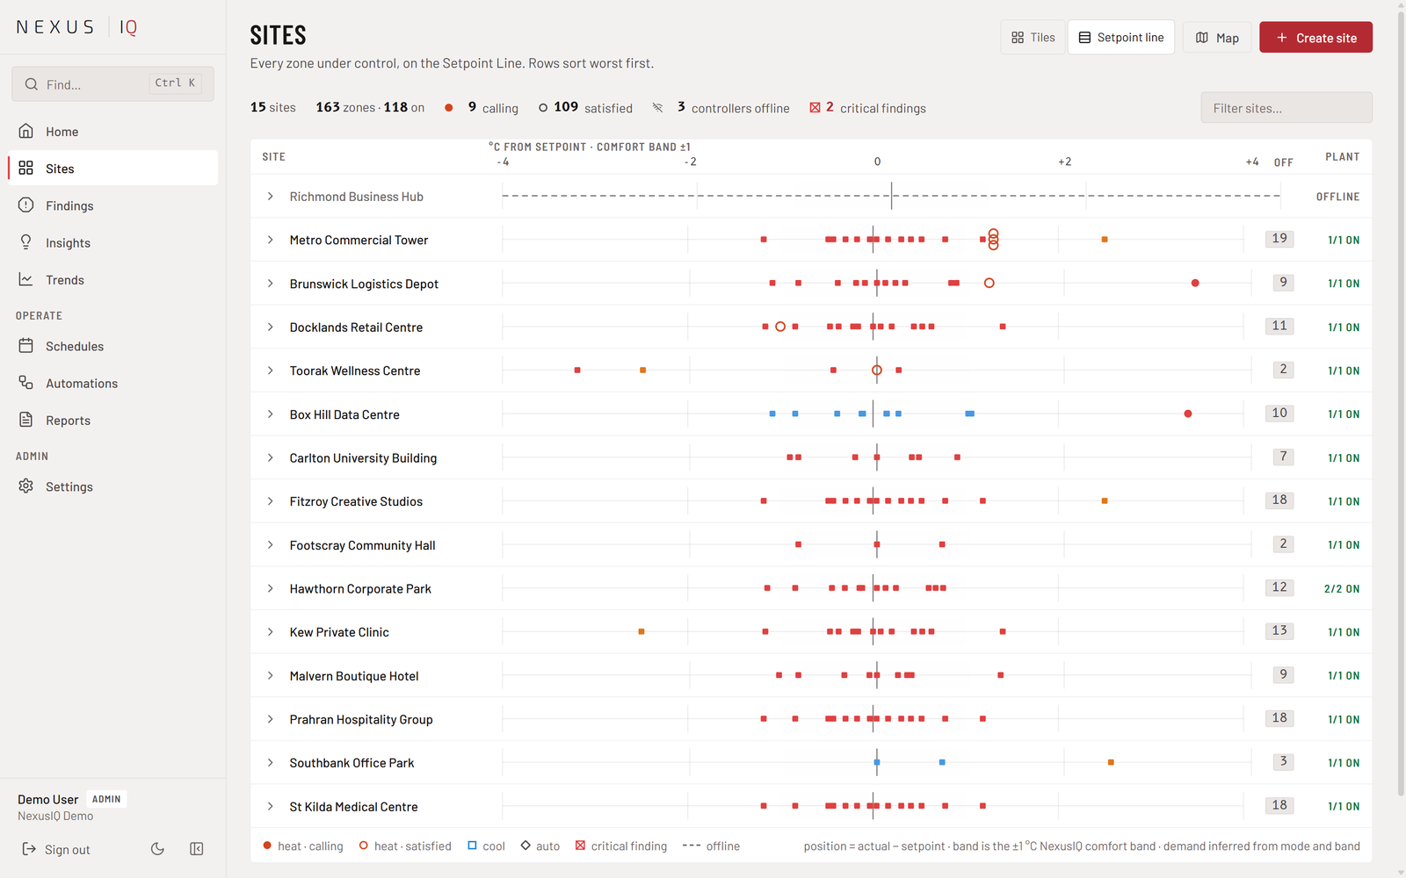Click the Demo User profile name
This screenshot has width=1406, height=878.
[48, 799]
